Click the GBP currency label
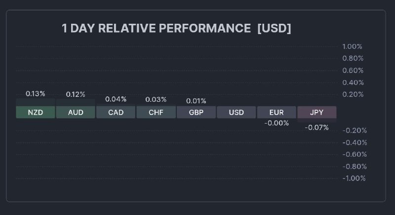Viewport: 395px width, 215px height. tap(196, 112)
